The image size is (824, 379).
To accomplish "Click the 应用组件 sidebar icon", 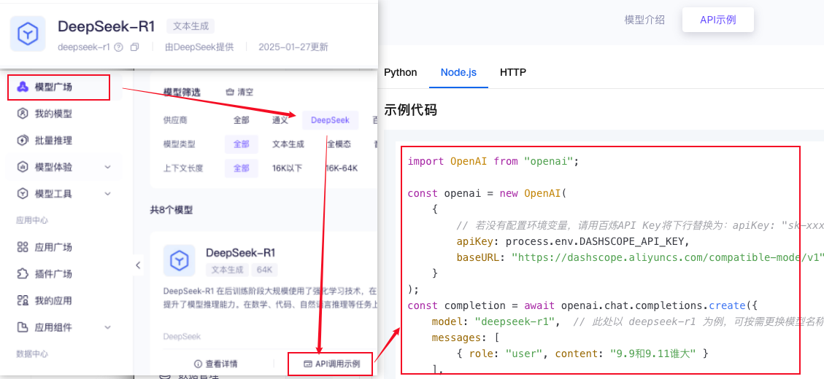I will pyautogui.click(x=22, y=327).
